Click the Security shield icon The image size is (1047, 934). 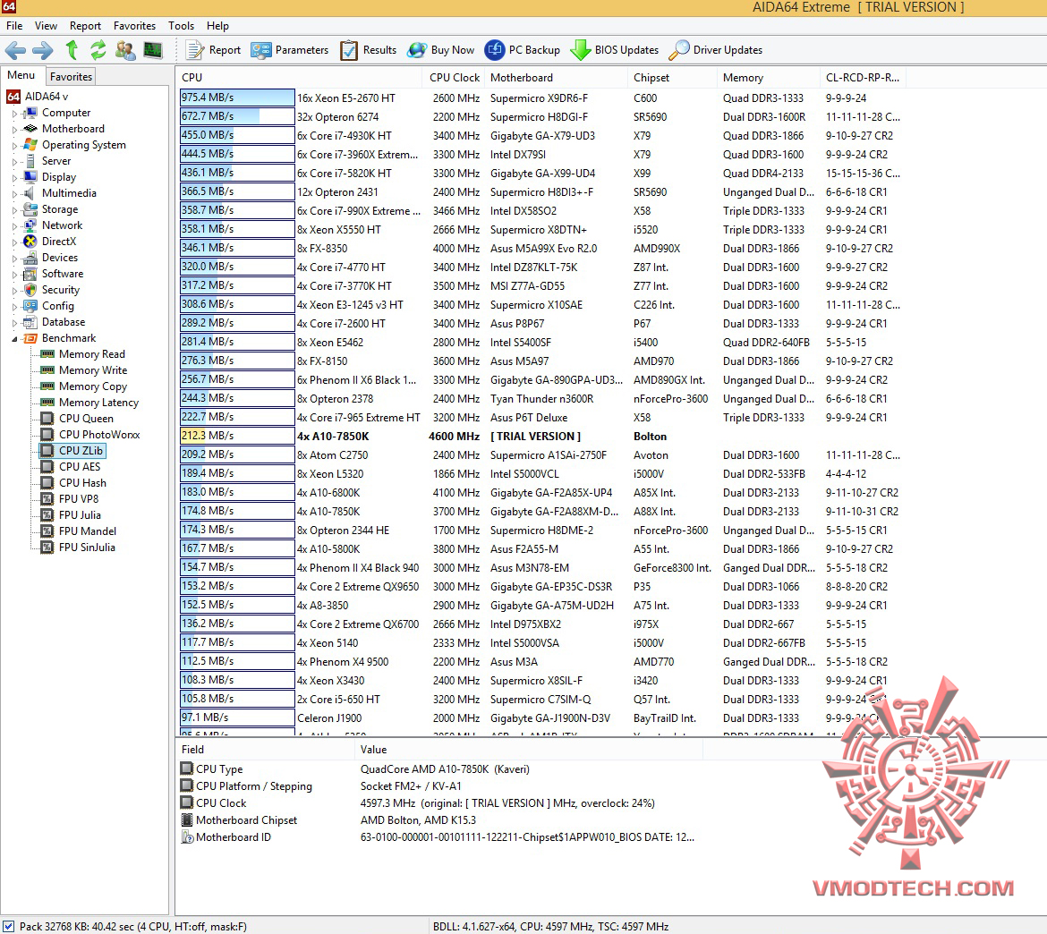(30, 290)
